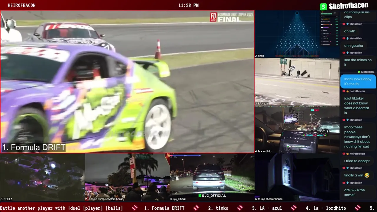
Task: Click blue highlighted 'look Bobby it's the fbi' message
Action: tap(358, 82)
